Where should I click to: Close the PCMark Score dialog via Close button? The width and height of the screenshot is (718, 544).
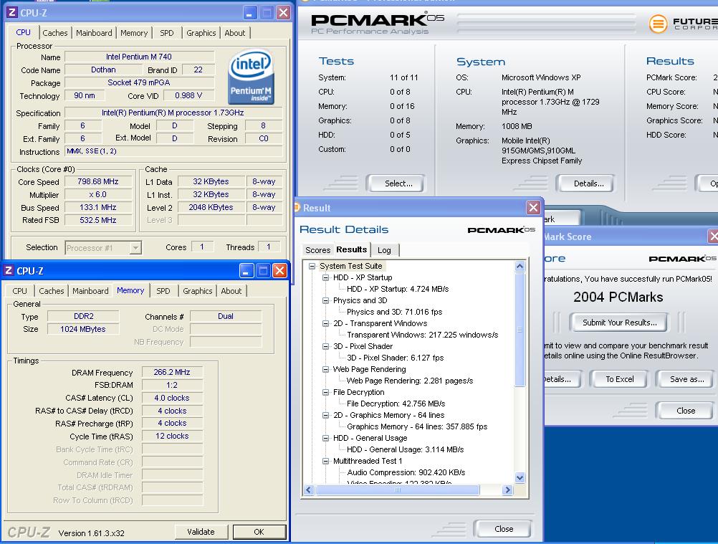tap(686, 411)
